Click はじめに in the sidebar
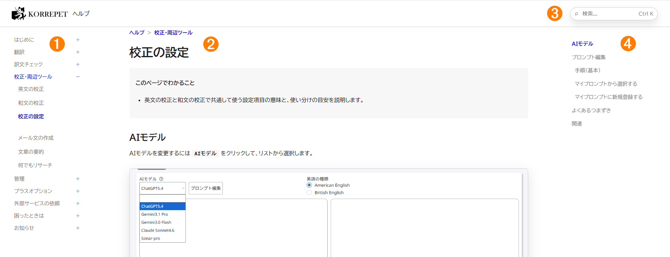Screen dimensions: 670x257 pyautogui.click(x=24, y=40)
